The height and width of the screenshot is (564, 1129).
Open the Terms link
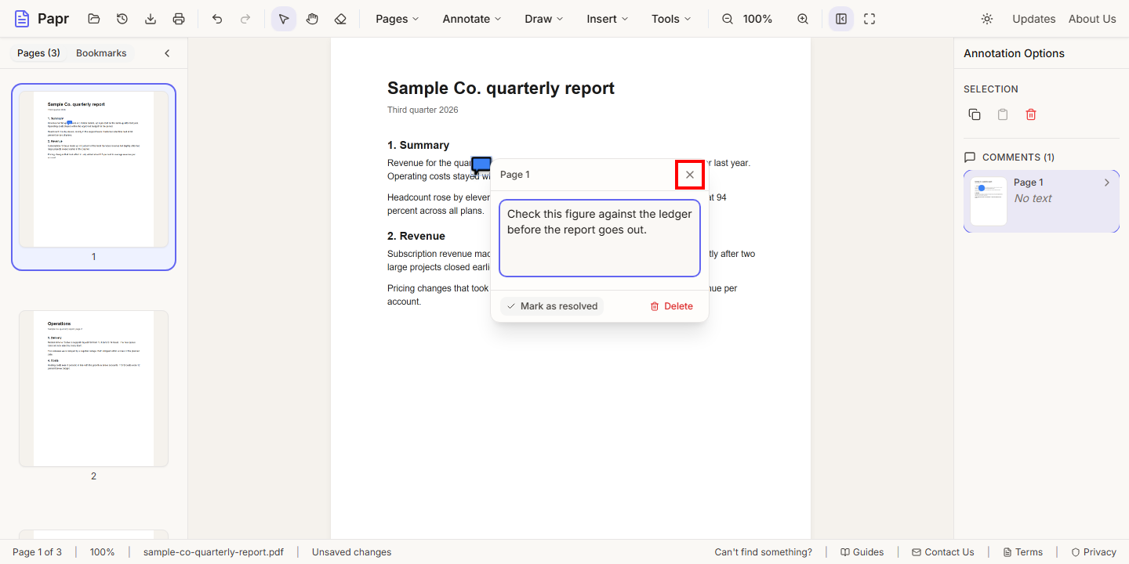click(x=1023, y=552)
